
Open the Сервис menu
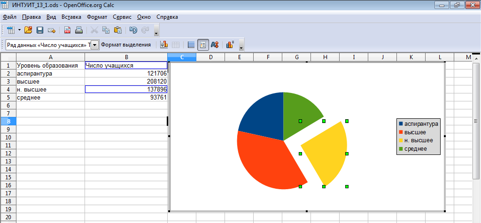pos(122,17)
